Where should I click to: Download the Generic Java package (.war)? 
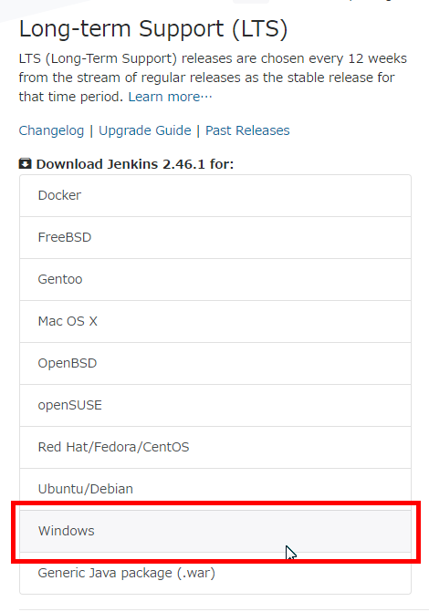click(x=215, y=573)
